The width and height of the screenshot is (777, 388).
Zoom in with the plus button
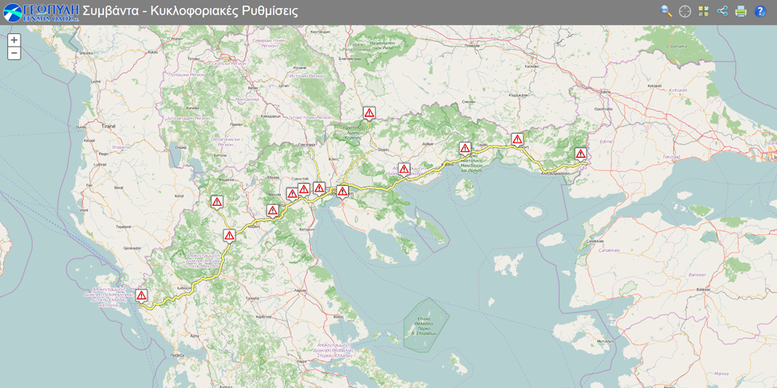click(x=14, y=40)
